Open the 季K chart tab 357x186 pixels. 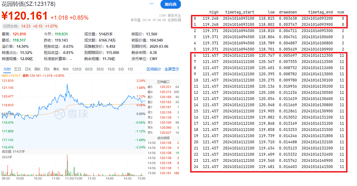pyautogui.click(x=56, y=69)
